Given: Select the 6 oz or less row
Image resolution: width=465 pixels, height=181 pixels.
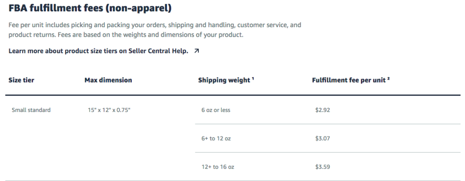Looking at the screenshot, I should pos(328,110).
